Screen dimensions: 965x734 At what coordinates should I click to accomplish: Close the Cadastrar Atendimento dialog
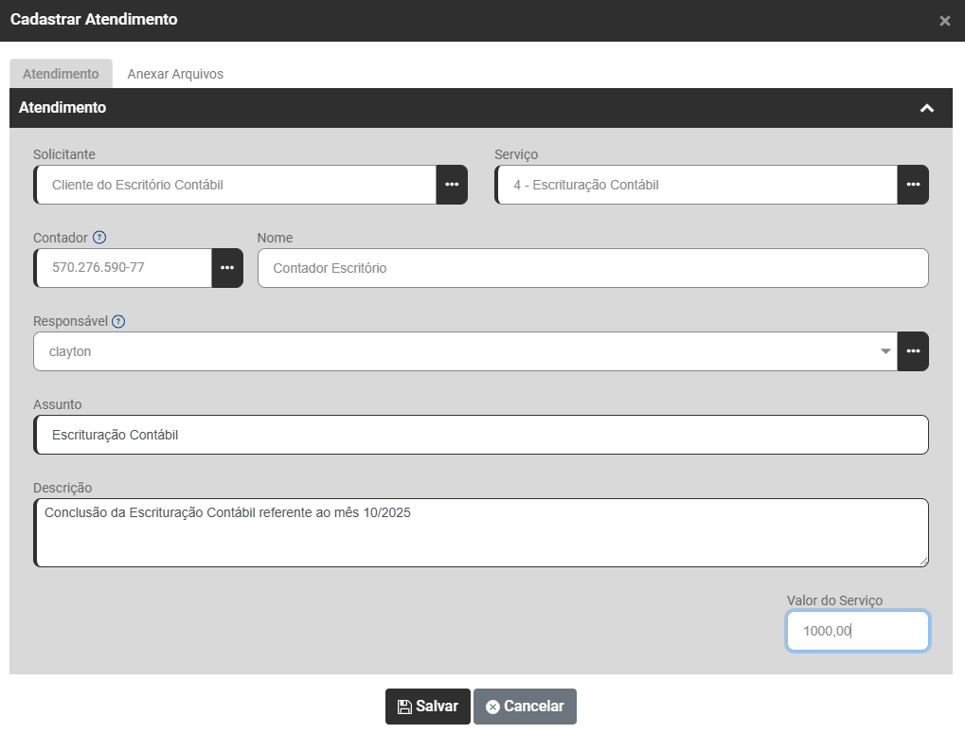coord(944,21)
